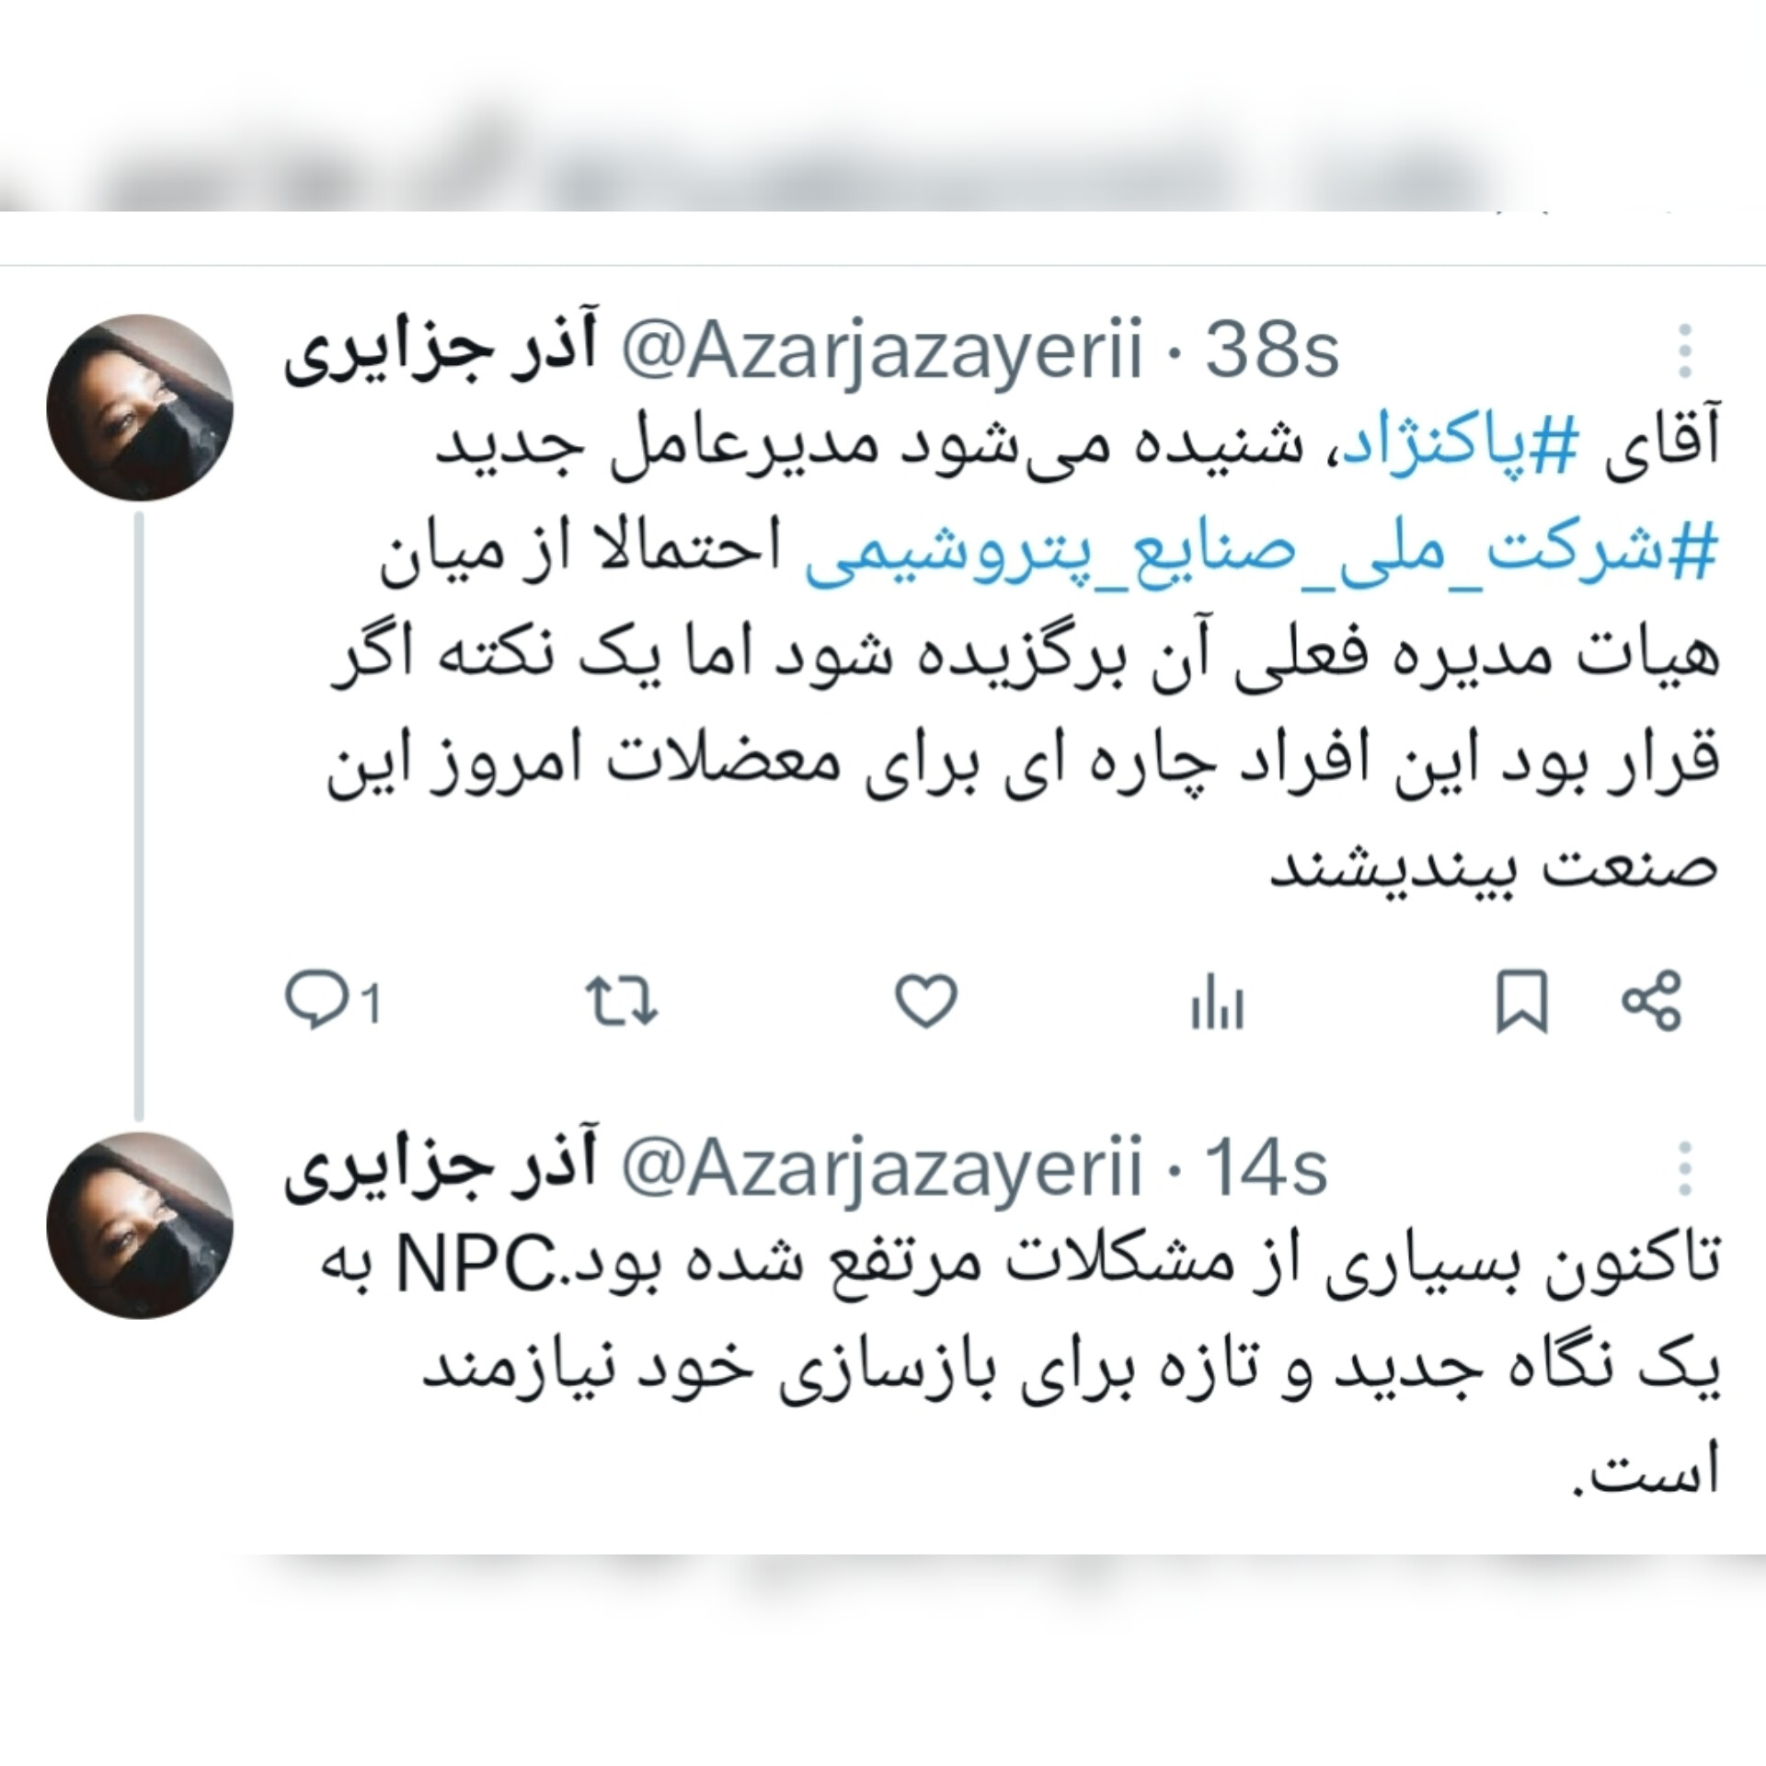Screen dimensions: 1766x1766
Task: Open the share icon of first tweet
Action: [1651, 1001]
